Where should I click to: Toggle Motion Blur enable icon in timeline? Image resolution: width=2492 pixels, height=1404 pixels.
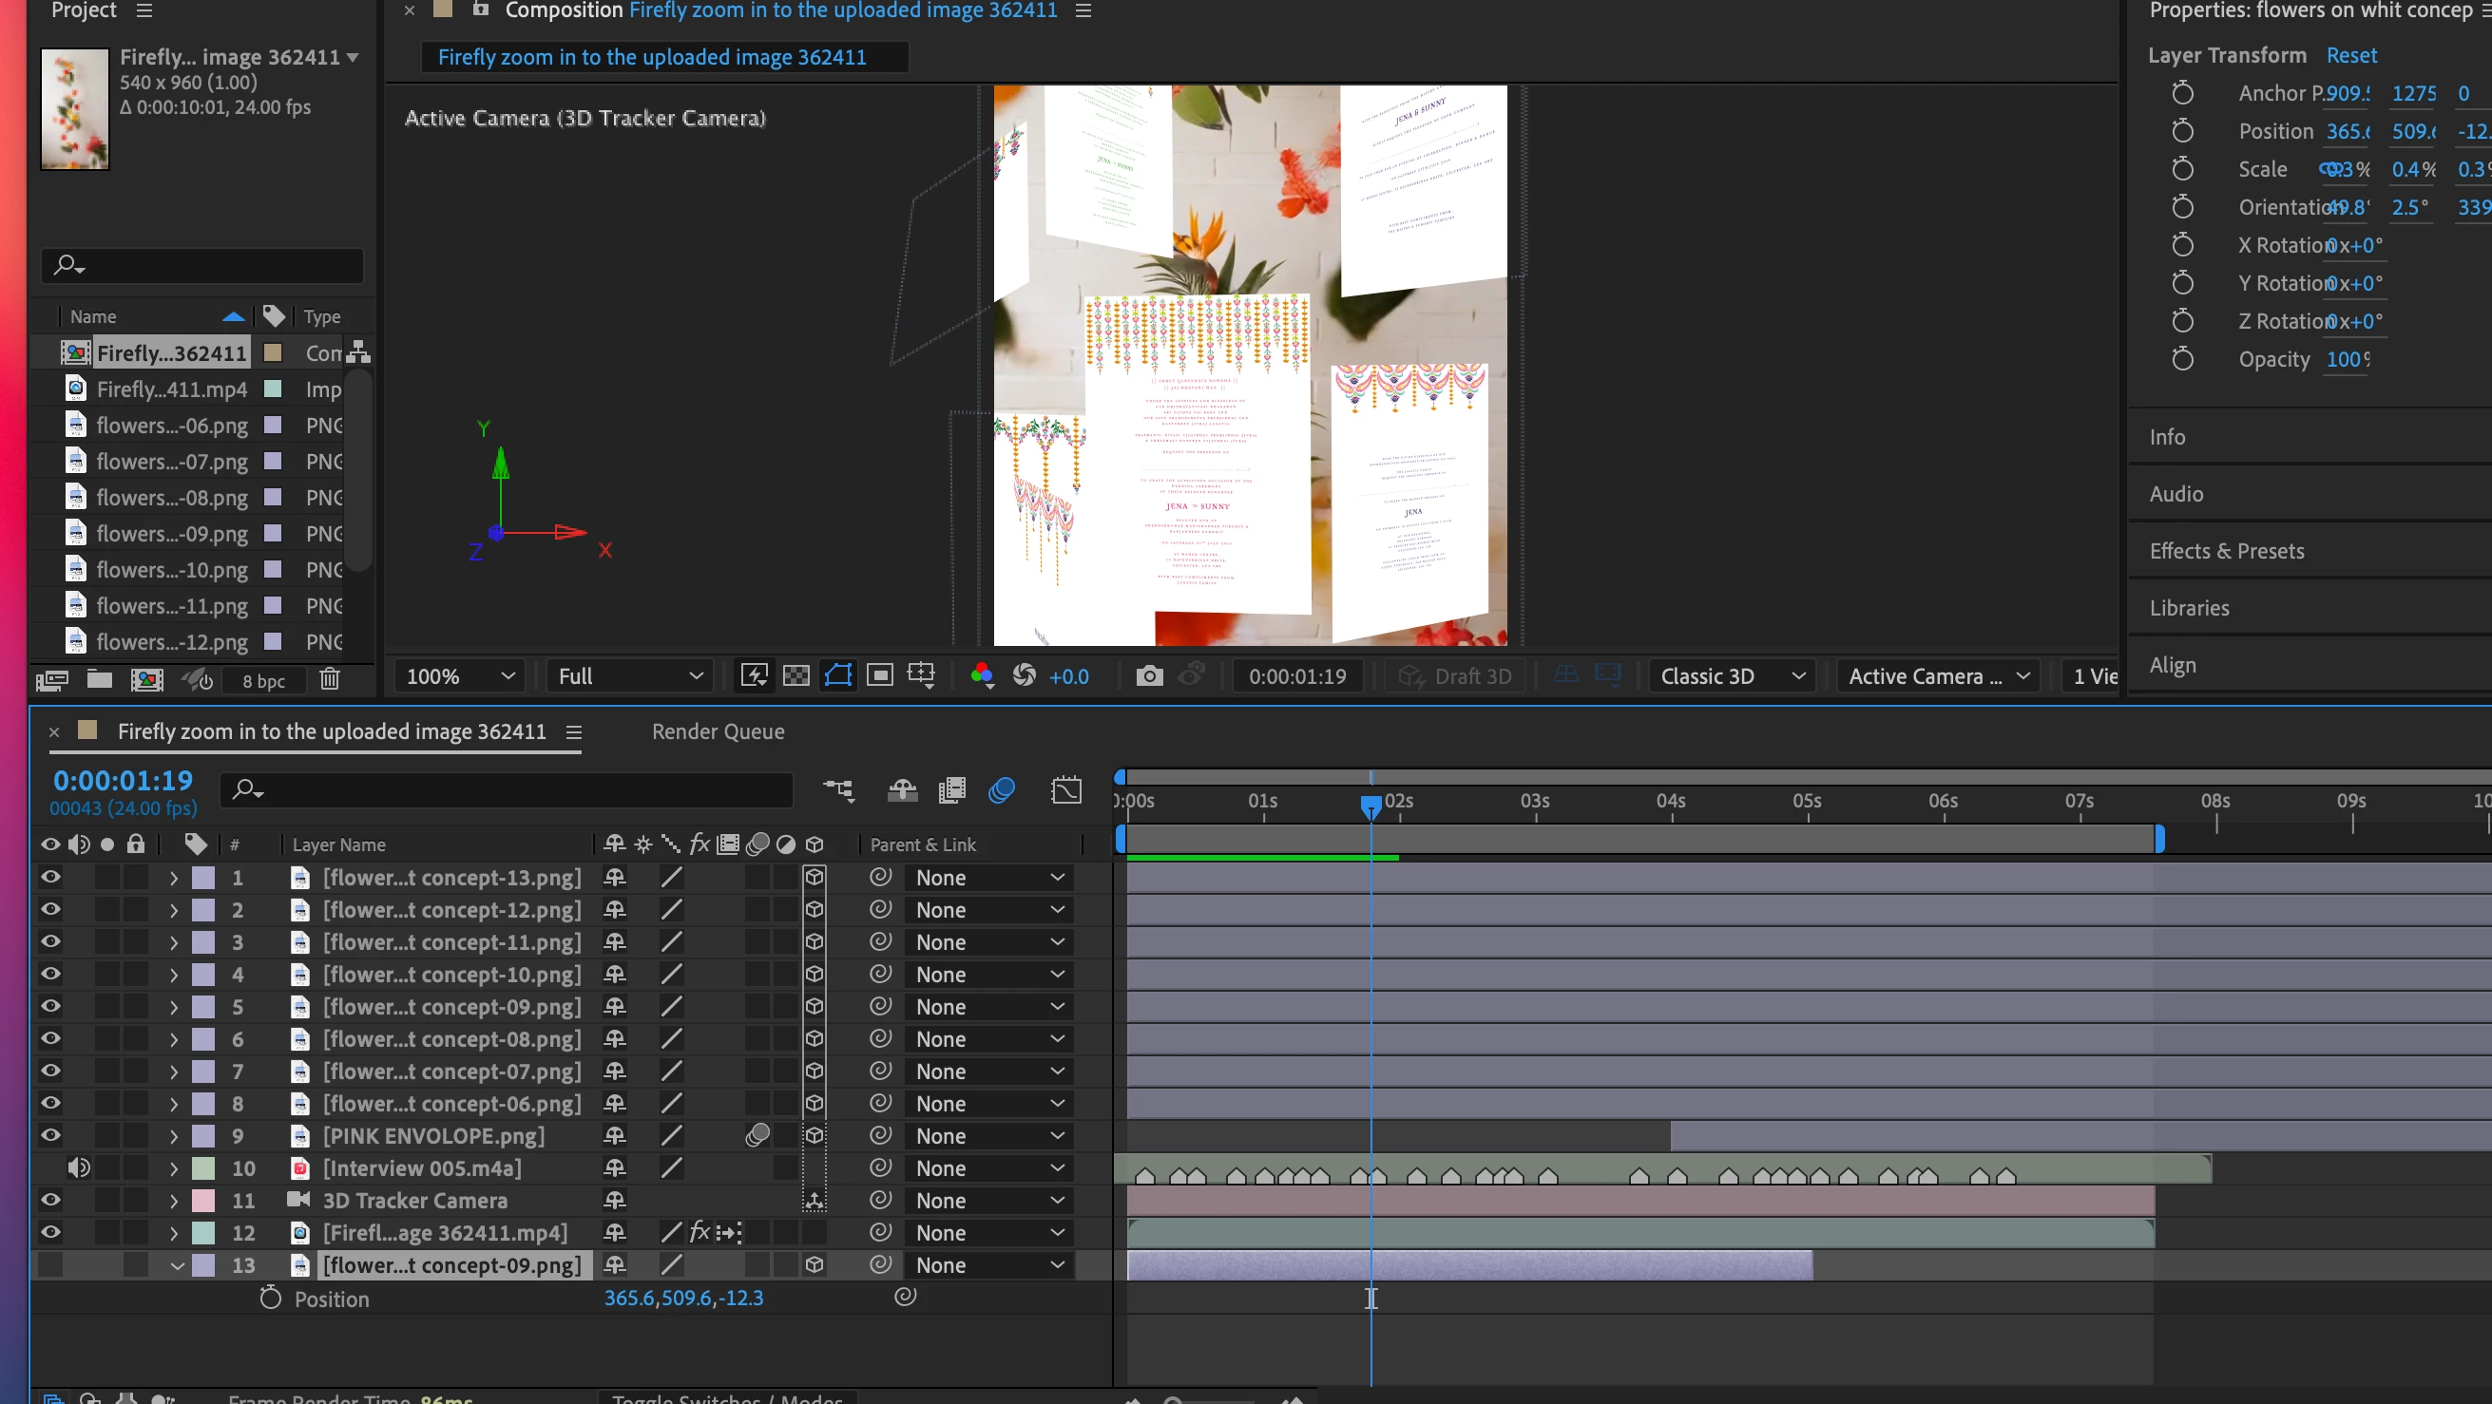click(1002, 790)
